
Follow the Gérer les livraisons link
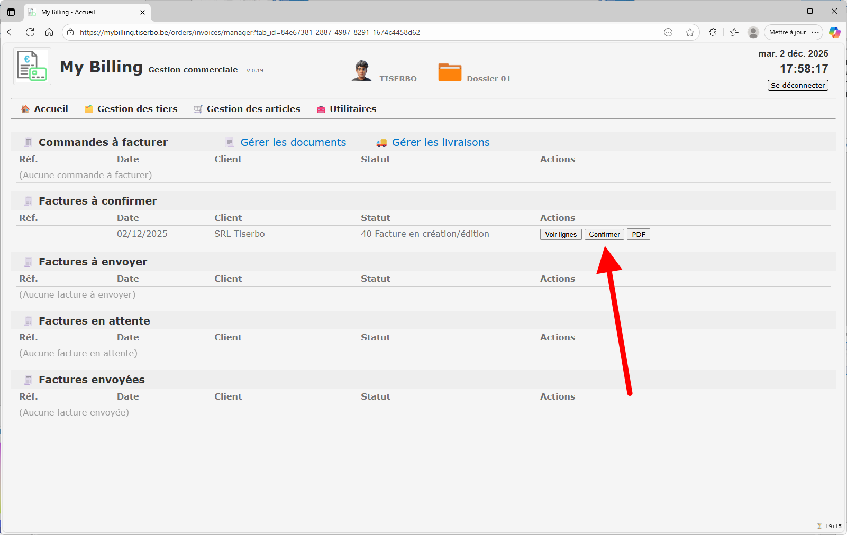(441, 142)
